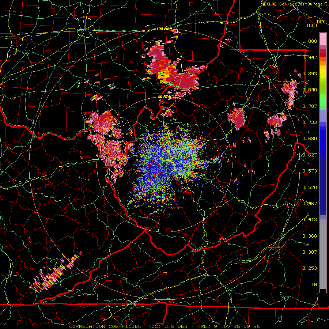Click the gray lower band of the color scale
Viewport: 329px width, 329px height.
[x=323, y=254]
